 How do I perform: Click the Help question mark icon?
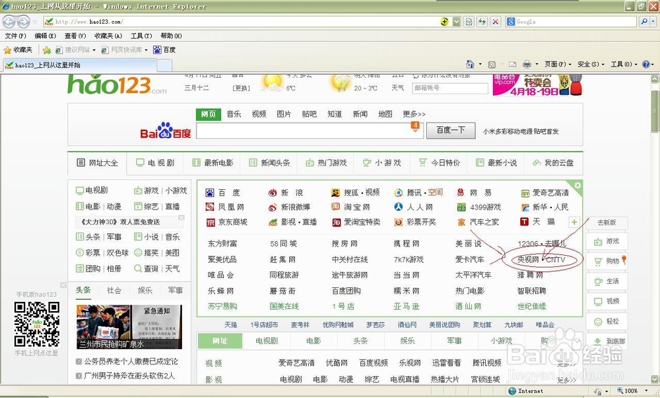click(645, 65)
